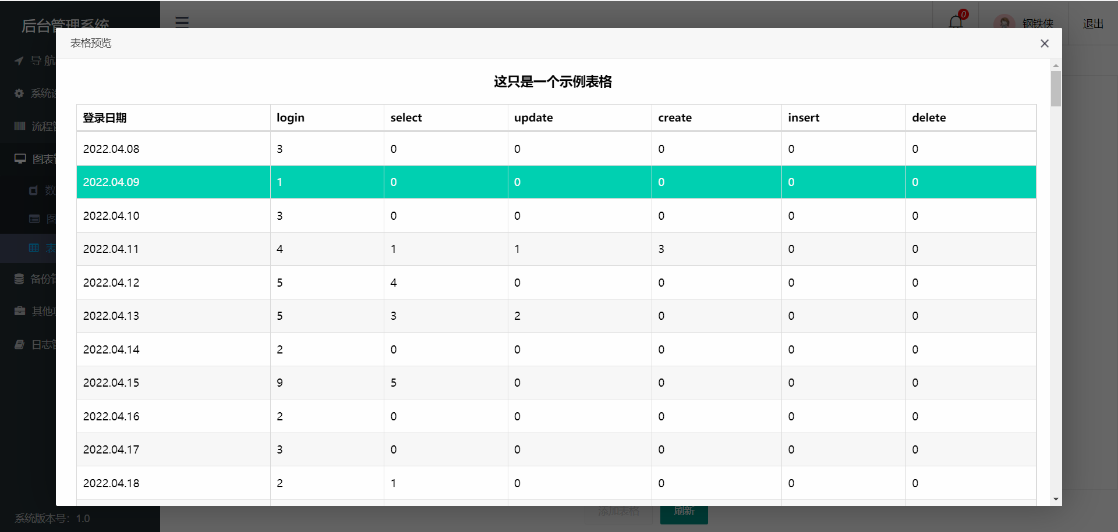Click the 系统设置 gear icon
This screenshot has width=1118, height=532.
click(x=19, y=93)
